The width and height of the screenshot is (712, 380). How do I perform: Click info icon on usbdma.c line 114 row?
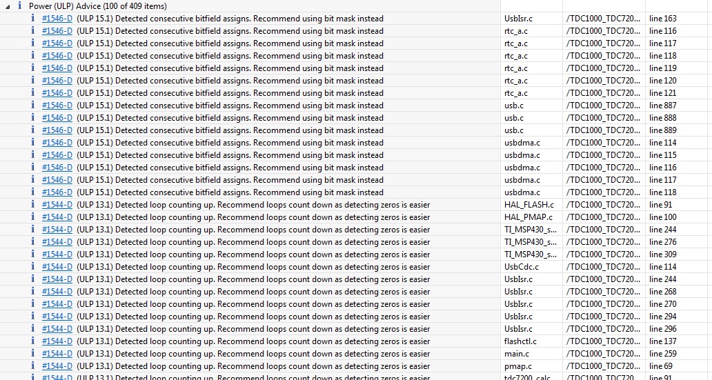pos(33,143)
